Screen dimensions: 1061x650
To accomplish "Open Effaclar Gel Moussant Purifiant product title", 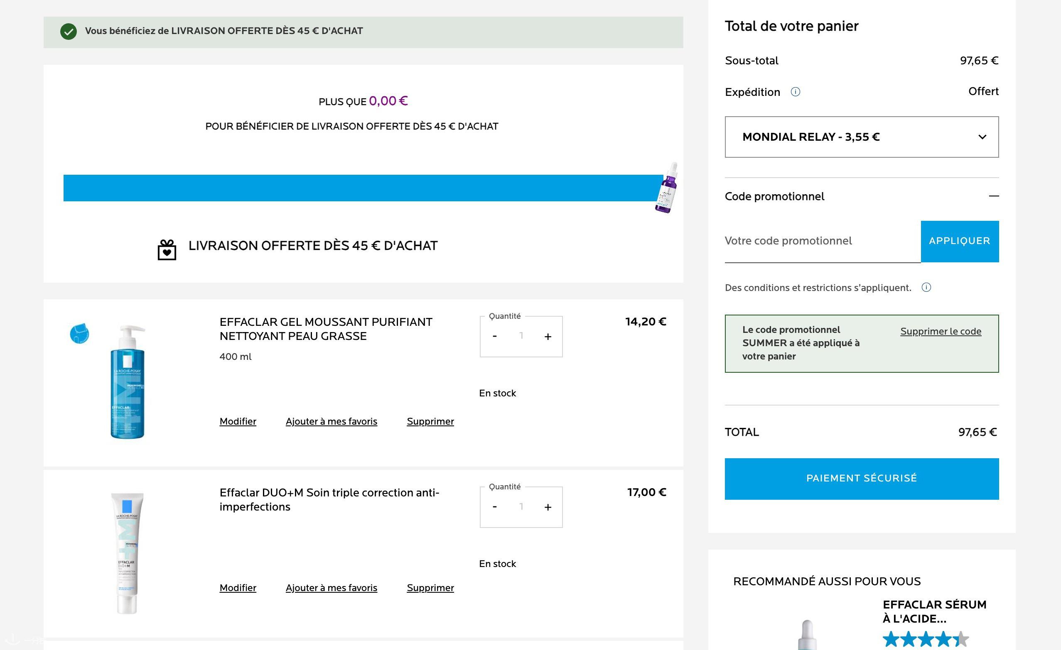I will coord(326,329).
